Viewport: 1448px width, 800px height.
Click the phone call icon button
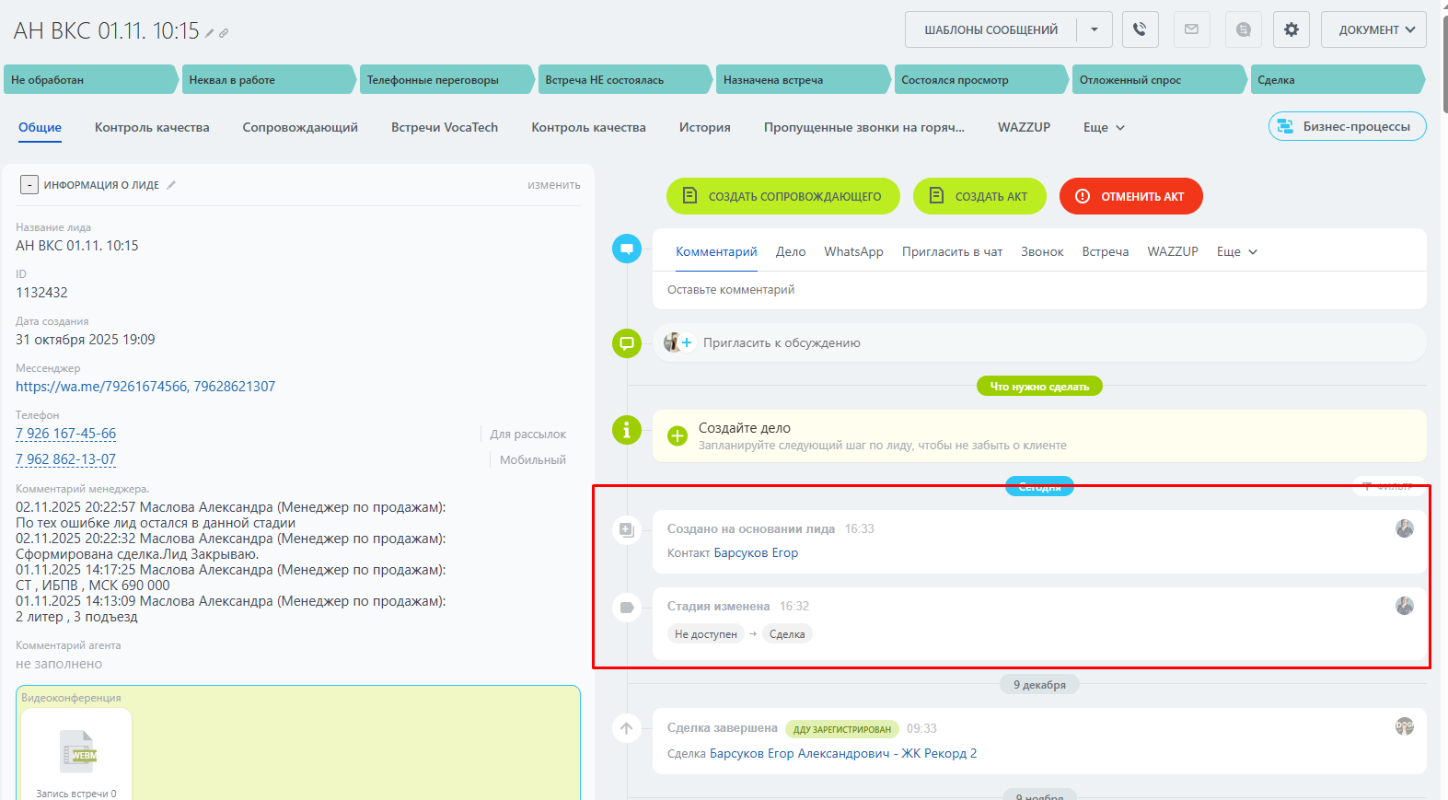(x=1140, y=29)
